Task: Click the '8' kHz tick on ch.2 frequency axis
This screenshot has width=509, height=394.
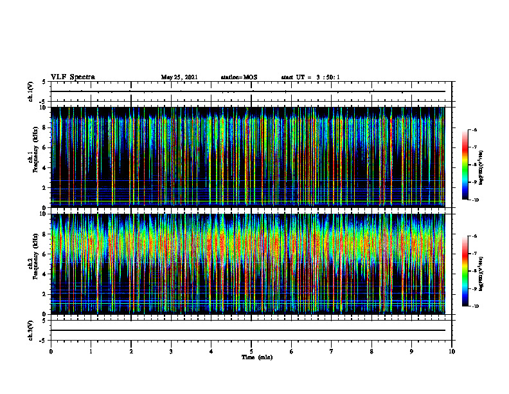Action: (x=45, y=234)
